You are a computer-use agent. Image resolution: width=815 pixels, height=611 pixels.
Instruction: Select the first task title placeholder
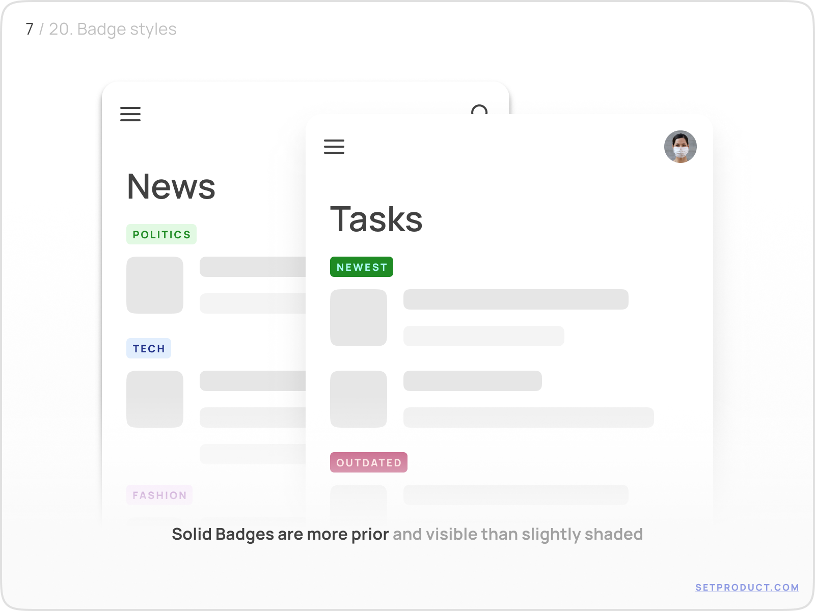(x=515, y=300)
